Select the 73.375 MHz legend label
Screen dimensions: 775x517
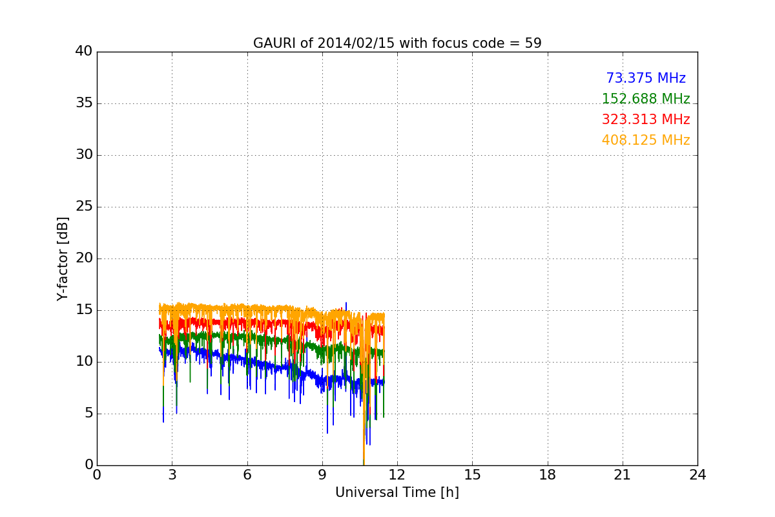pyautogui.click(x=646, y=78)
